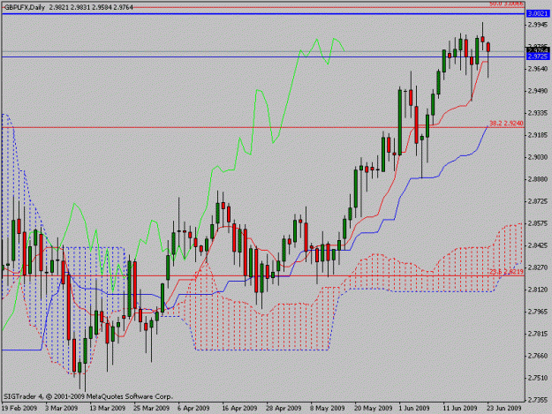Select the 23 Jun 2009 date label
552x414 pixels.
point(504,408)
